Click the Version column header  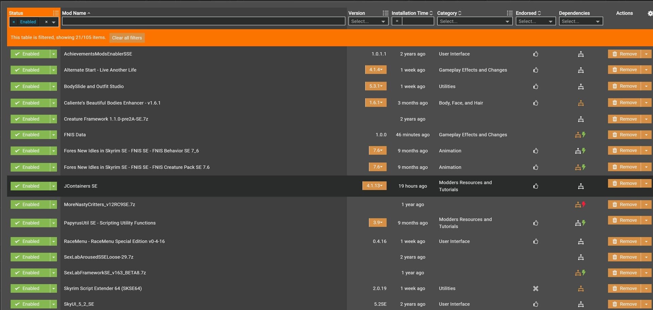pyautogui.click(x=356, y=13)
